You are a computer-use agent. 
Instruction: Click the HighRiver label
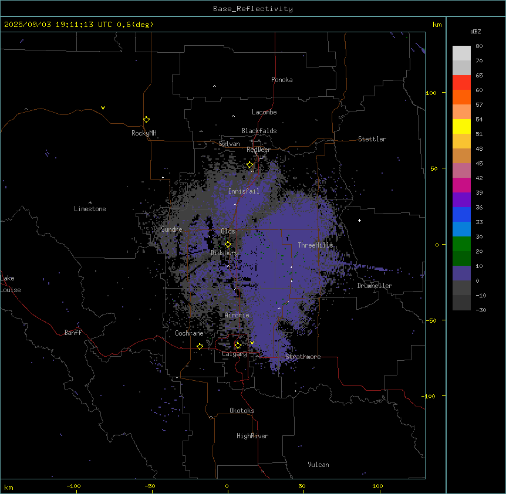pyautogui.click(x=252, y=436)
